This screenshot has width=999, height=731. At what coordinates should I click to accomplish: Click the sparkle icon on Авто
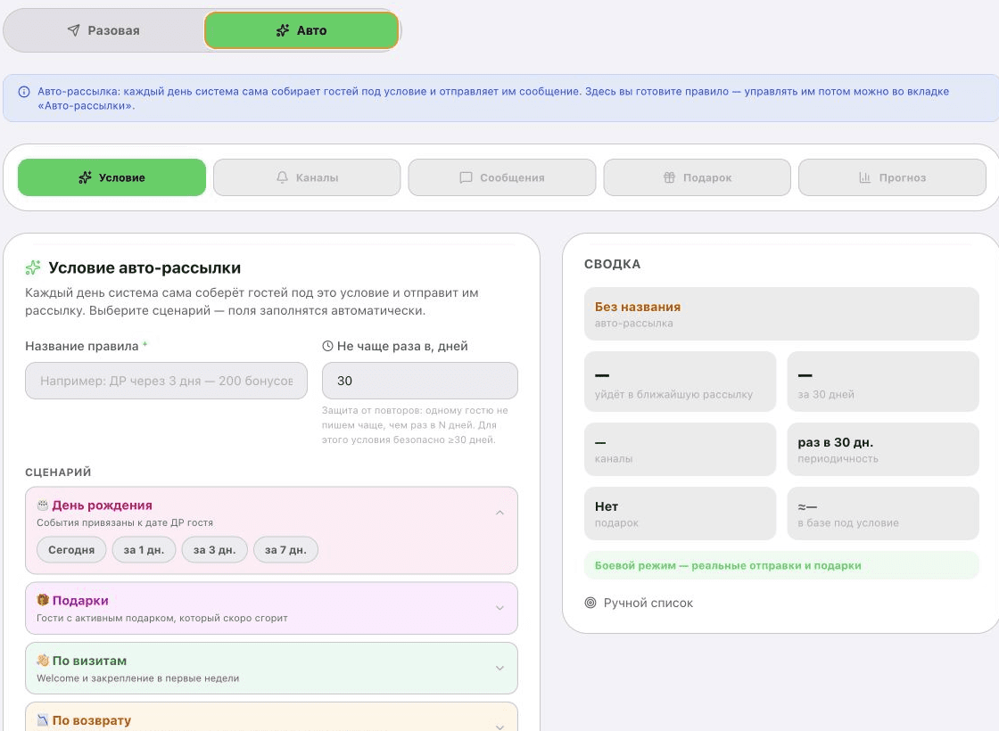(x=283, y=30)
